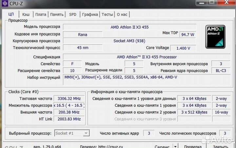The height and width of the screenshot is (148, 236).
Task: Click the AMD Athlon II processor logo
Action: point(215,37)
